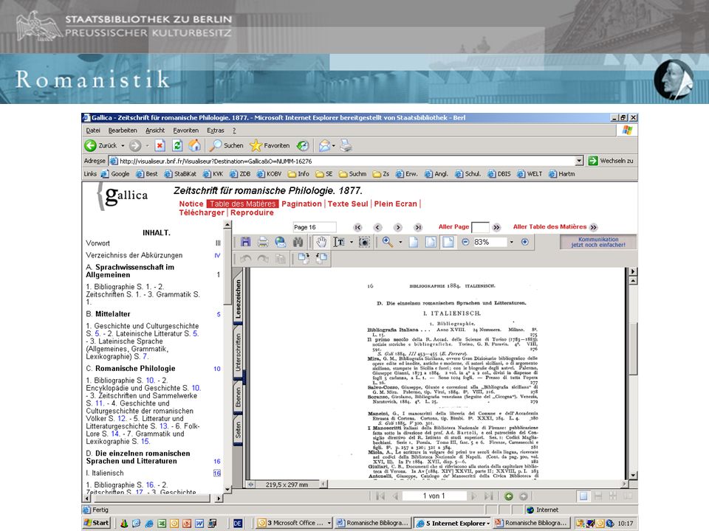Click the browser printer icon
Image resolution: width=709 pixels, height=531 pixels.
tap(346, 145)
